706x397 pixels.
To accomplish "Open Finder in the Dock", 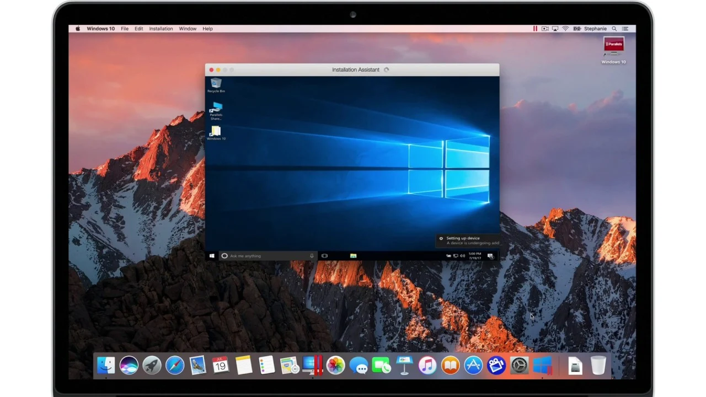I will coord(106,365).
